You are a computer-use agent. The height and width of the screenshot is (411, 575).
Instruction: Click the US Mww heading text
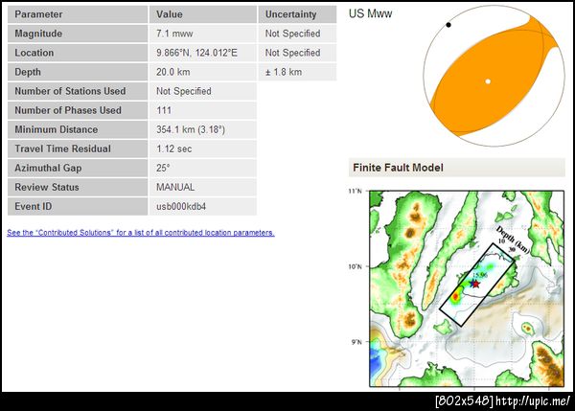pos(370,13)
